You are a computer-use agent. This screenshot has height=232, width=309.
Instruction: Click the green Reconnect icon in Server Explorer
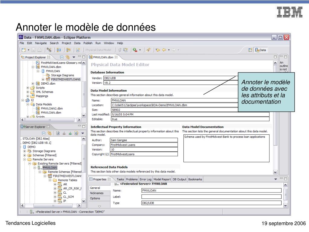click(70, 133)
